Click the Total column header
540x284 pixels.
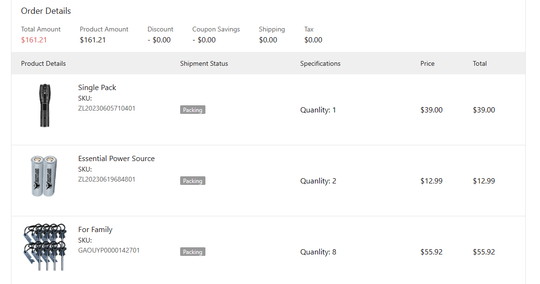(x=480, y=63)
